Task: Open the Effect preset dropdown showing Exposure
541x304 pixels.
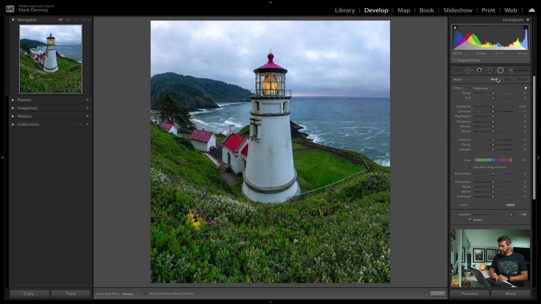Action: point(482,88)
